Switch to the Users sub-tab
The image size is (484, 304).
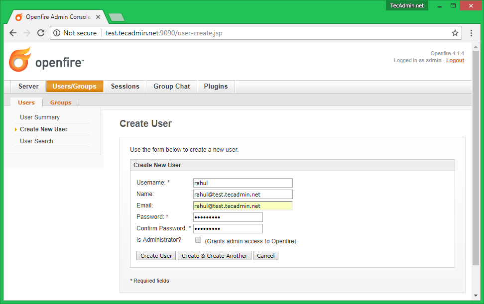26,102
